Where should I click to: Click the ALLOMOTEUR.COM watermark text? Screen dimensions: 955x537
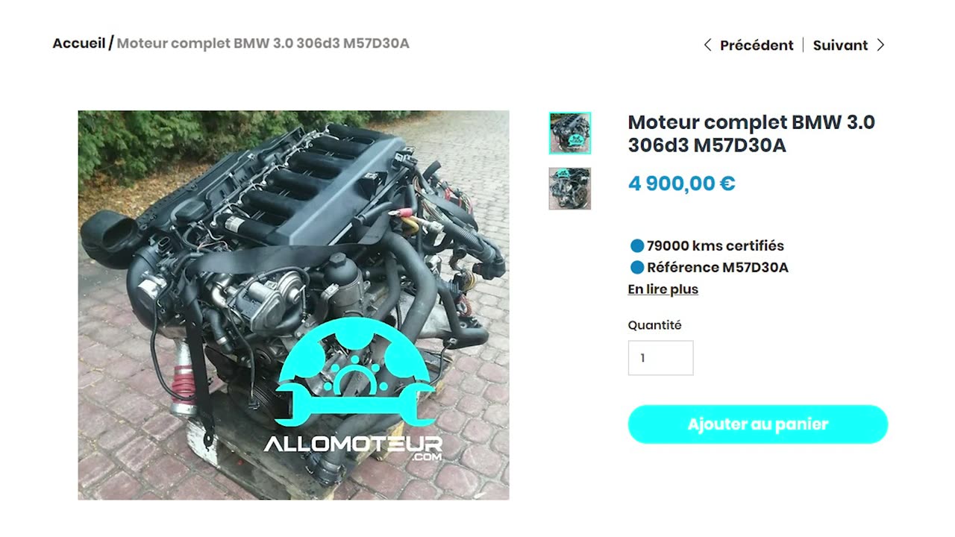click(353, 447)
